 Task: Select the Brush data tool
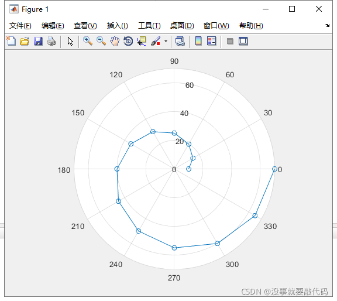pyautogui.click(x=156, y=41)
